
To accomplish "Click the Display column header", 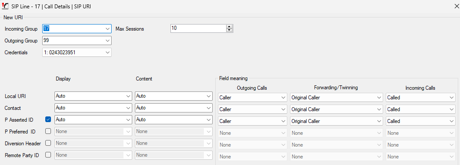I will pyautogui.click(x=63, y=79).
